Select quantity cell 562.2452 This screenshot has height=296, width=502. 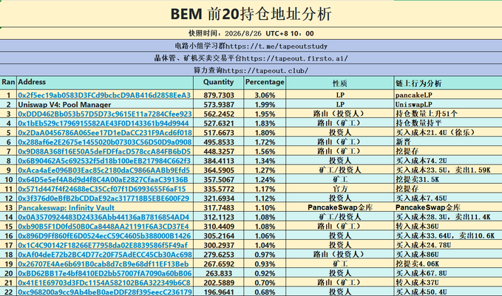[x=219, y=114]
